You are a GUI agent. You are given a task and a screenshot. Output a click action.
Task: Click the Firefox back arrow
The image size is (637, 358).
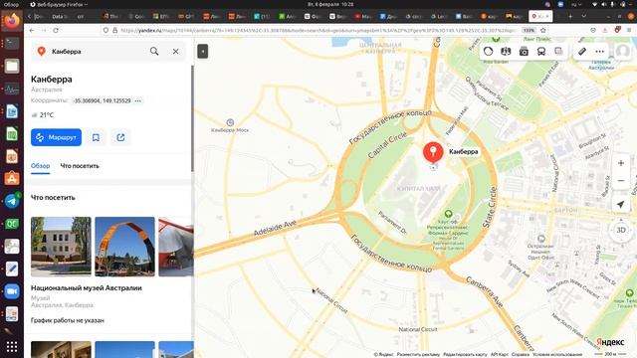point(32,31)
